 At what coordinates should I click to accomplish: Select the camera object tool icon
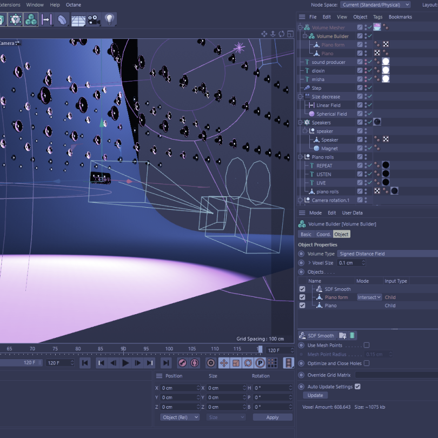click(x=94, y=20)
